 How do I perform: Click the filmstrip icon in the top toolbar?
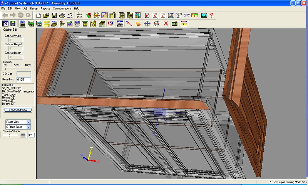point(204,15)
